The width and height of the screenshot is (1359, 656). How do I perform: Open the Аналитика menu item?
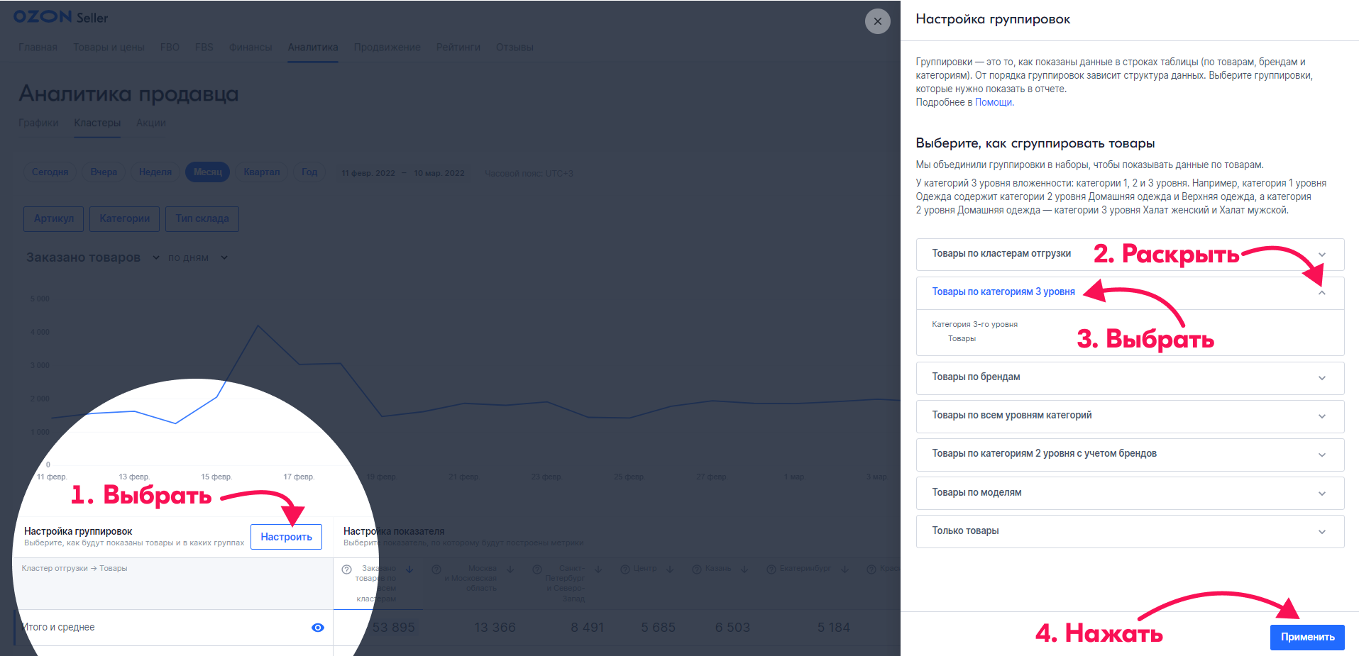click(x=312, y=48)
